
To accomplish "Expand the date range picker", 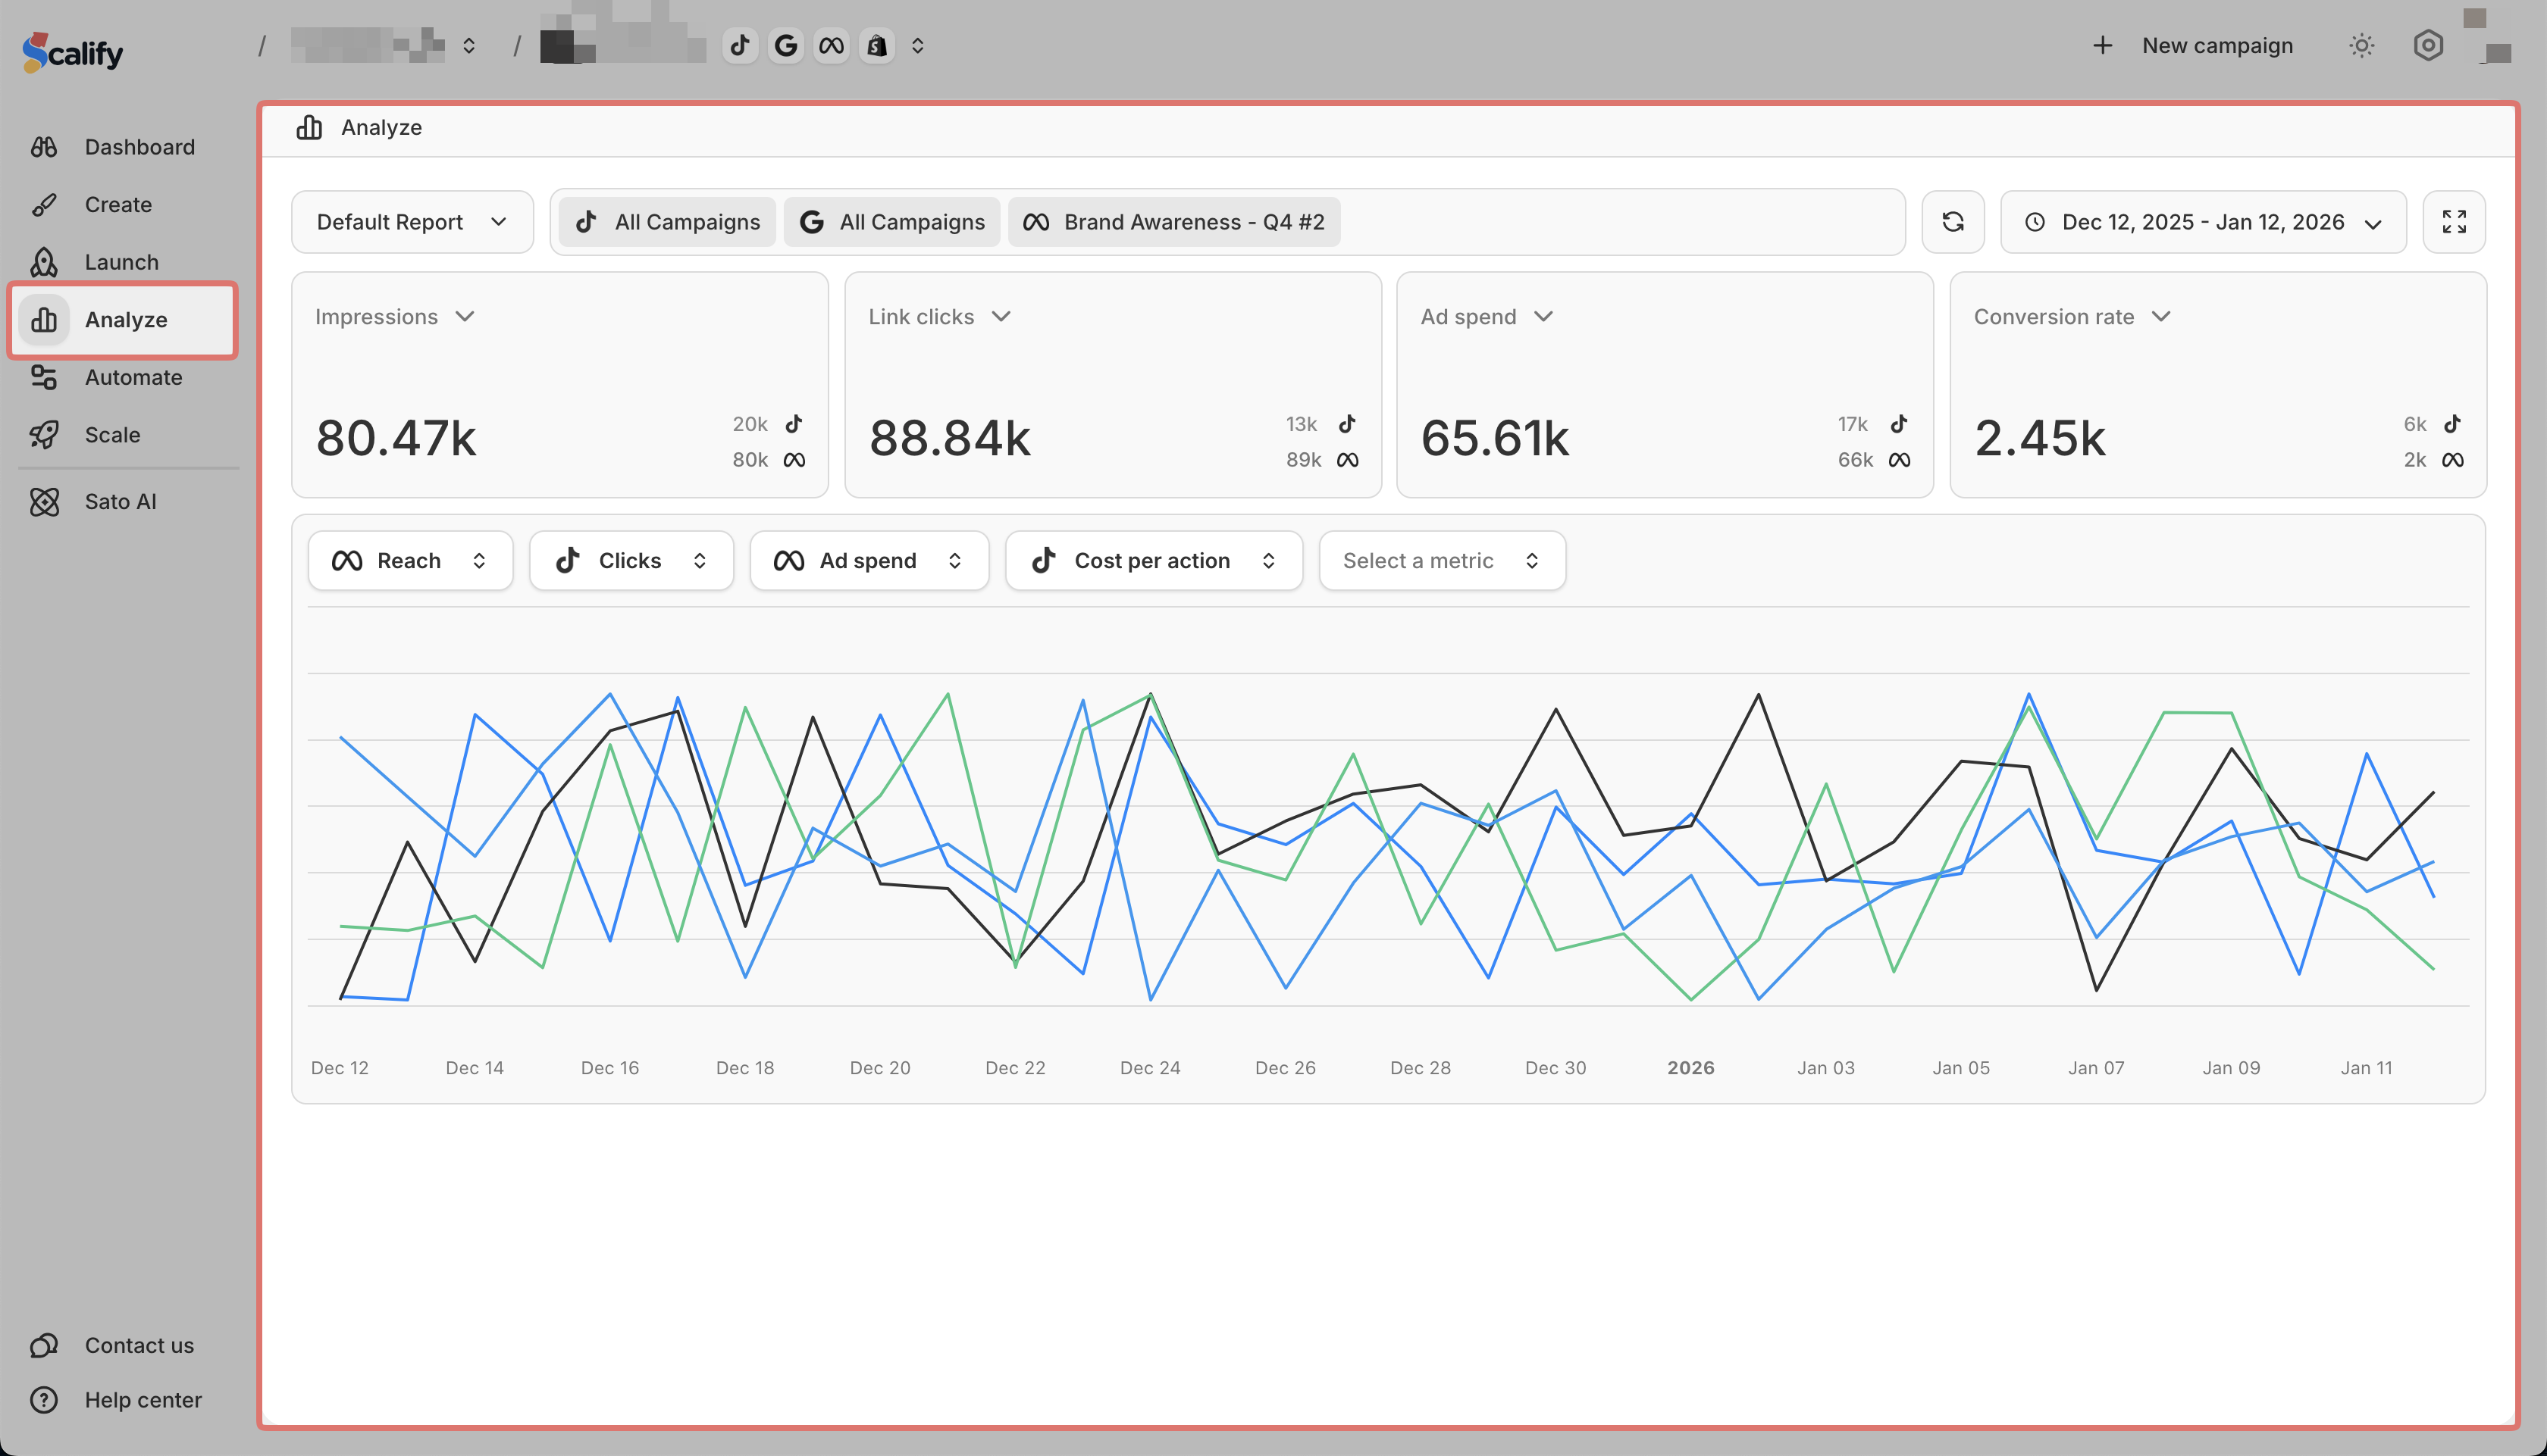I will 2202,222.
